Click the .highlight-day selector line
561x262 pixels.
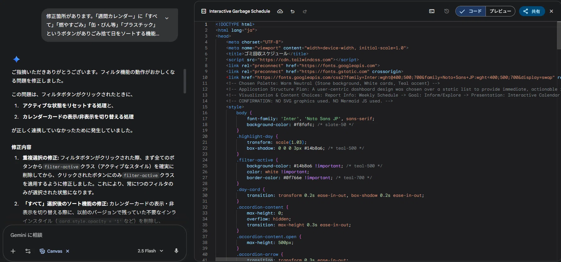(x=257, y=136)
